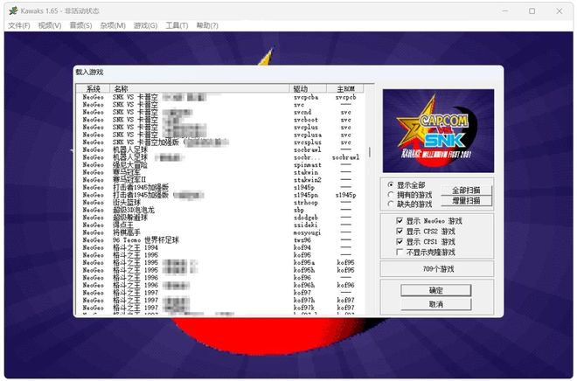Select the socbrawl 机器人足球 row
The image size is (577, 381).
pos(219,149)
